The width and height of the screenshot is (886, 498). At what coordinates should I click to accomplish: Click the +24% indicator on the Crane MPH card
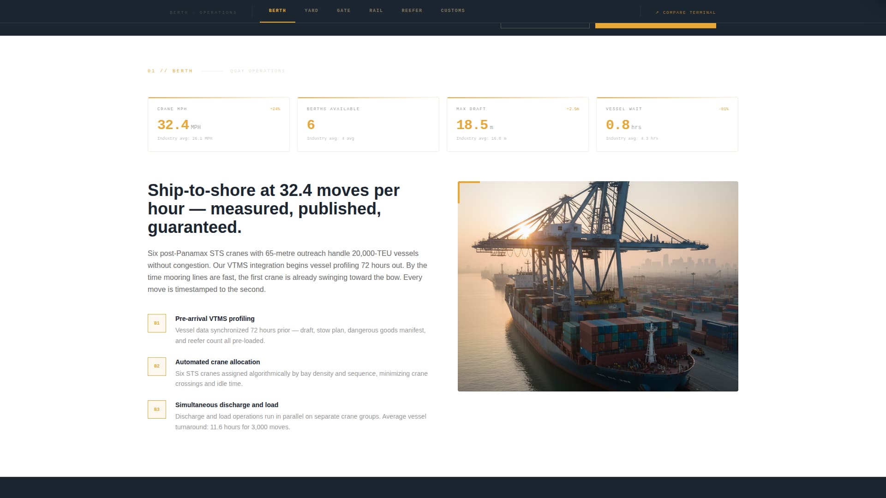(275, 109)
